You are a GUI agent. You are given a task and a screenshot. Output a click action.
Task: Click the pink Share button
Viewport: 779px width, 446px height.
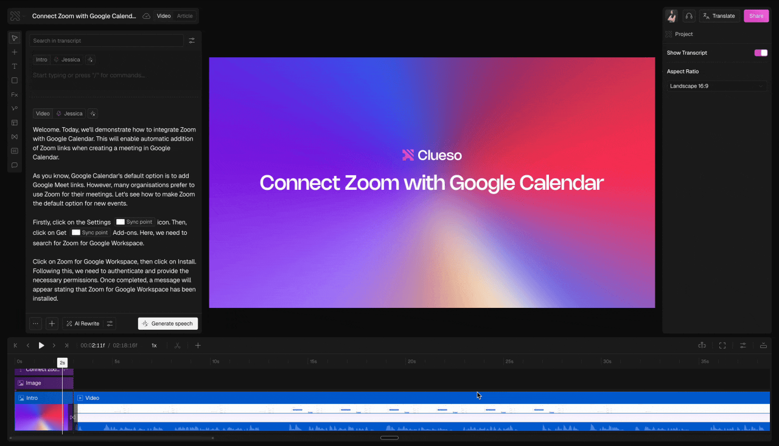coord(756,16)
